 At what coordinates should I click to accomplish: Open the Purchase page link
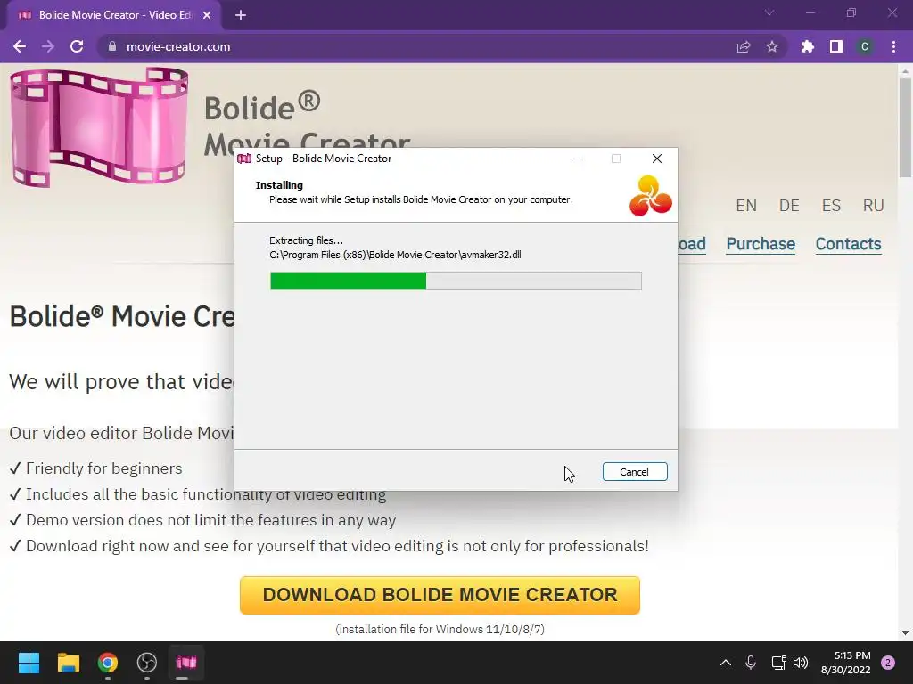[x=761, y=244]
